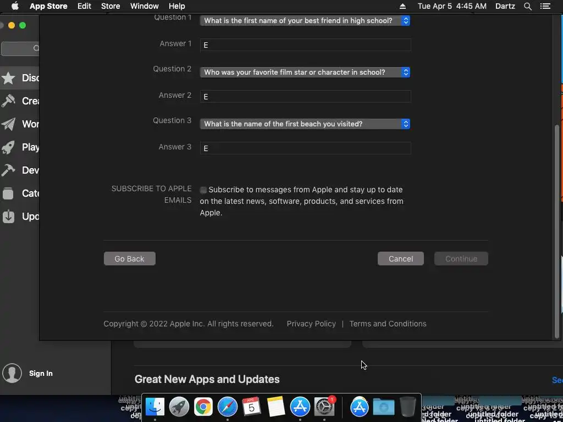The image size is (563, 422).
Task: Open Notification Center list icon
Action: point(545,6)
